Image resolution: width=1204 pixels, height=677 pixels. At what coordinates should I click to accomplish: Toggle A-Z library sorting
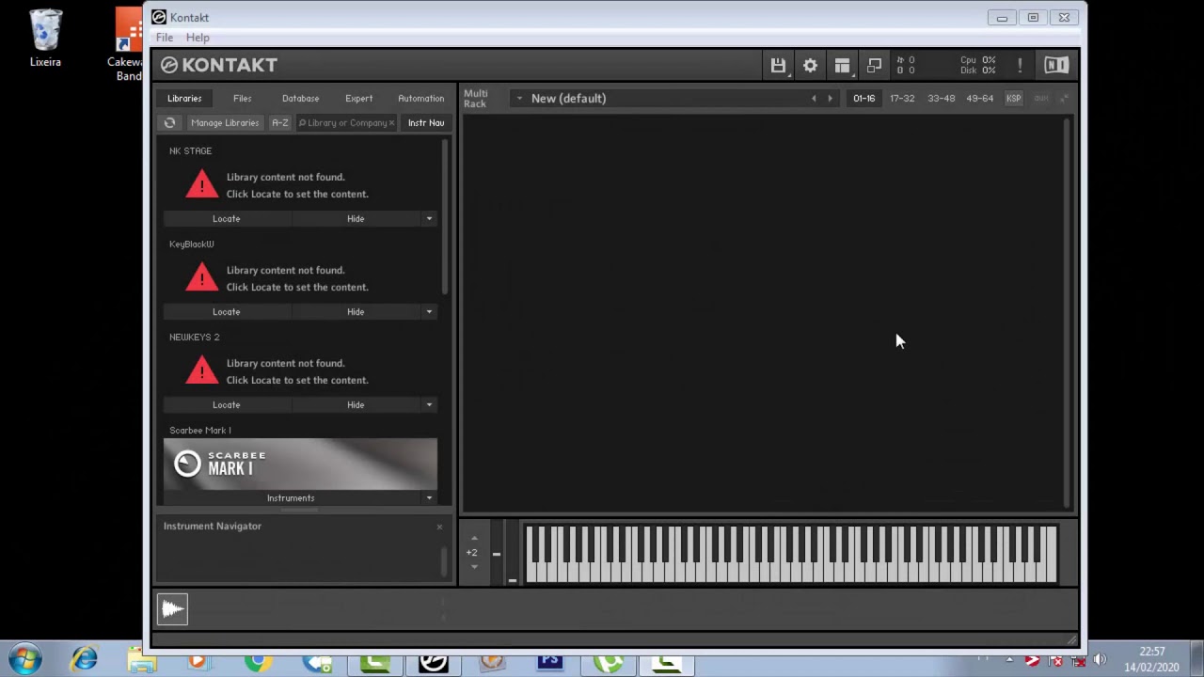(x=279, y=122)
